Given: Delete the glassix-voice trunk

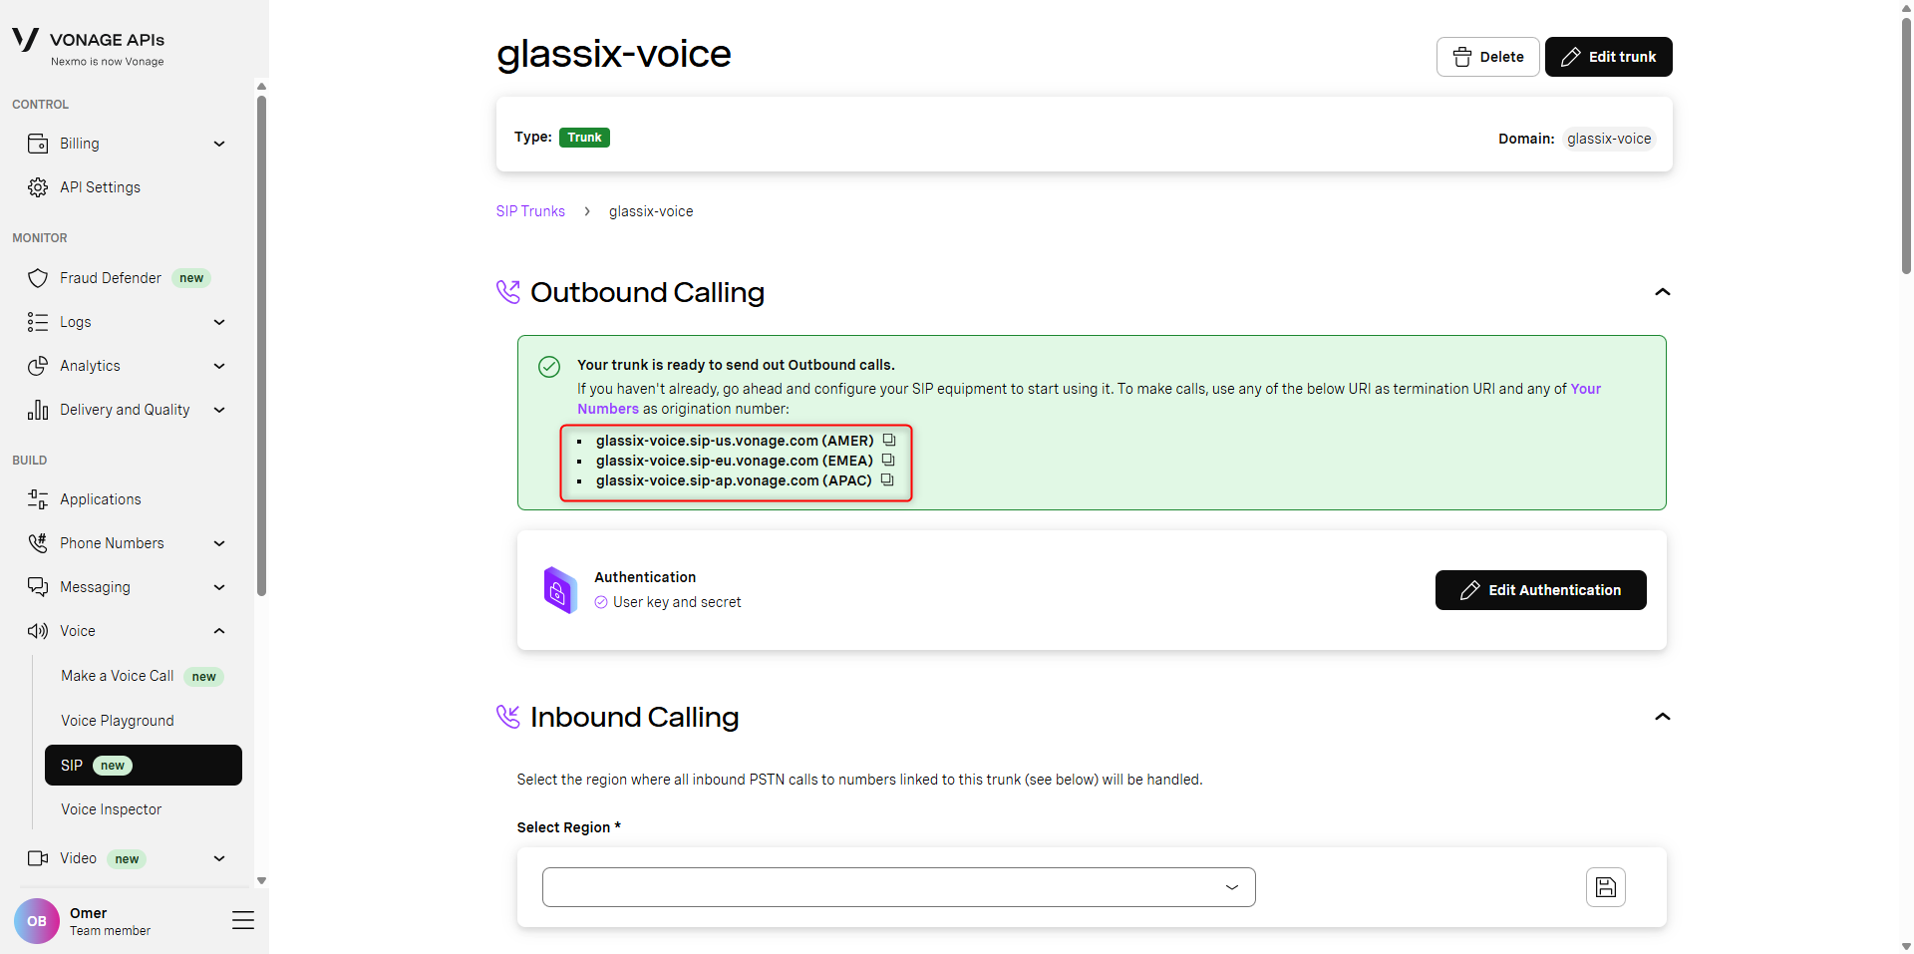Looking at the screenshot, I should coord(1487,57).
